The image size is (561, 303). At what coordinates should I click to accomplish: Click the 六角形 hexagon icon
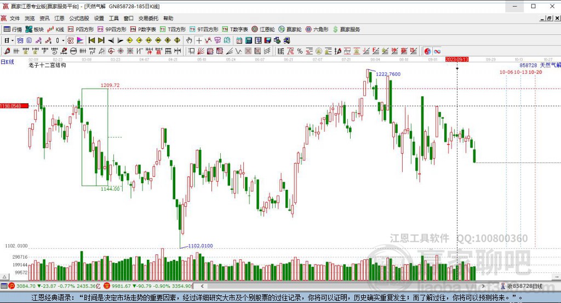pyautogui.click(x=308, y=30)
